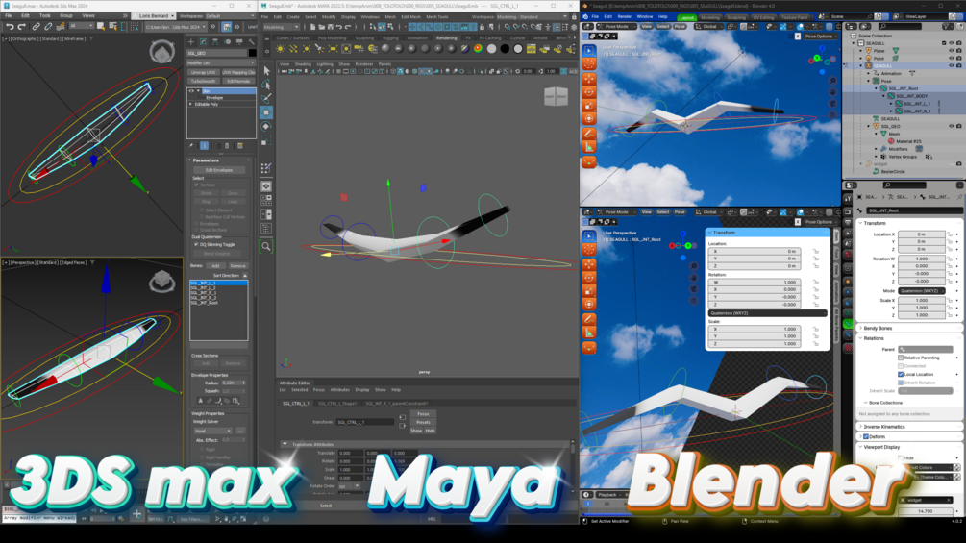966x543 pixels.
Task: Select the Envelope sub-object in modifier stack
Action: pyautogui.click(x=214, y=98)
